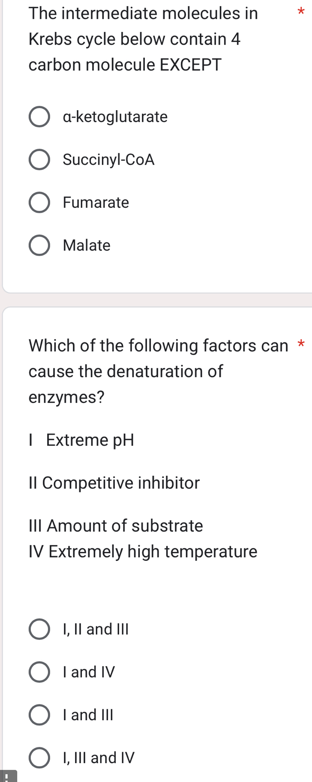Choose Succinyl-CoA as the answer
Screen dimensions: 312x782
(x=39, y=160)
